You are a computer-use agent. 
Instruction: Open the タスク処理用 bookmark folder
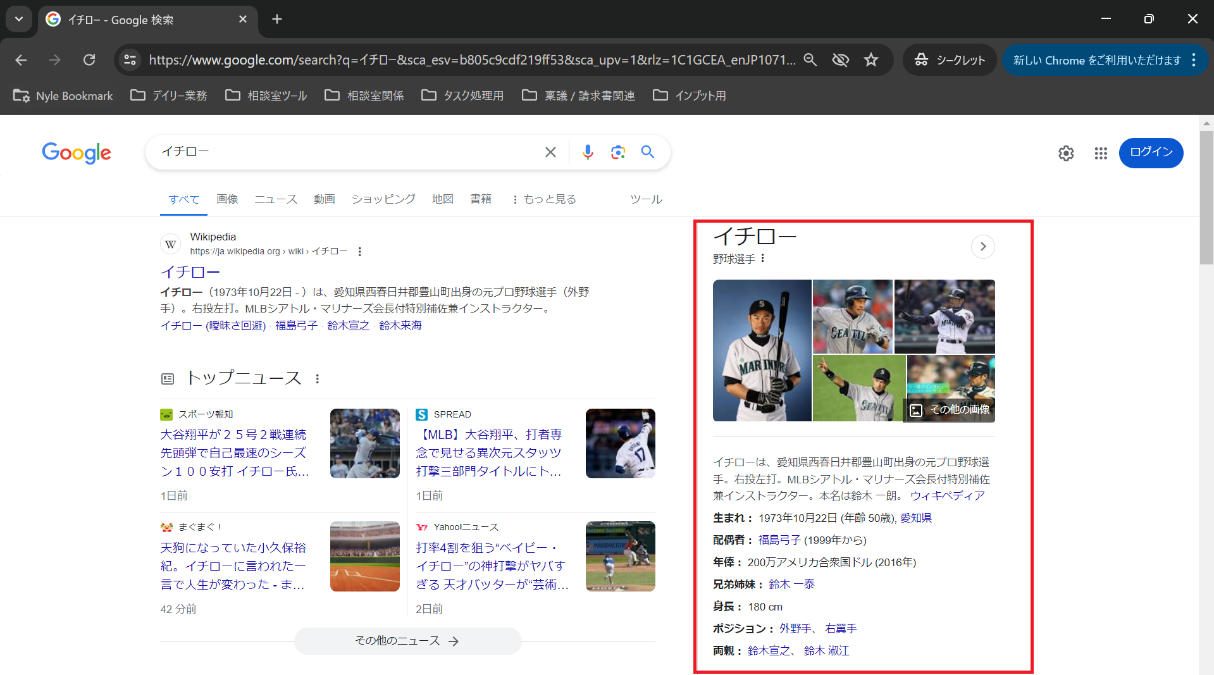coord(463,96)
